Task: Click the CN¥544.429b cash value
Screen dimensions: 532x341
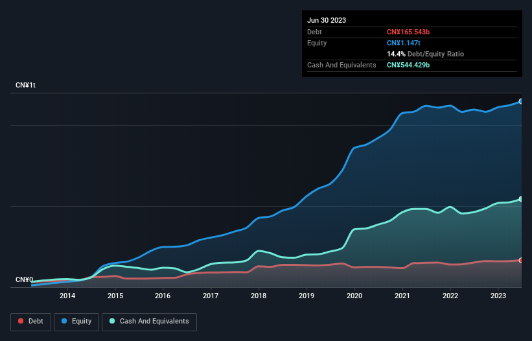Action: click(x=408, y=65)
